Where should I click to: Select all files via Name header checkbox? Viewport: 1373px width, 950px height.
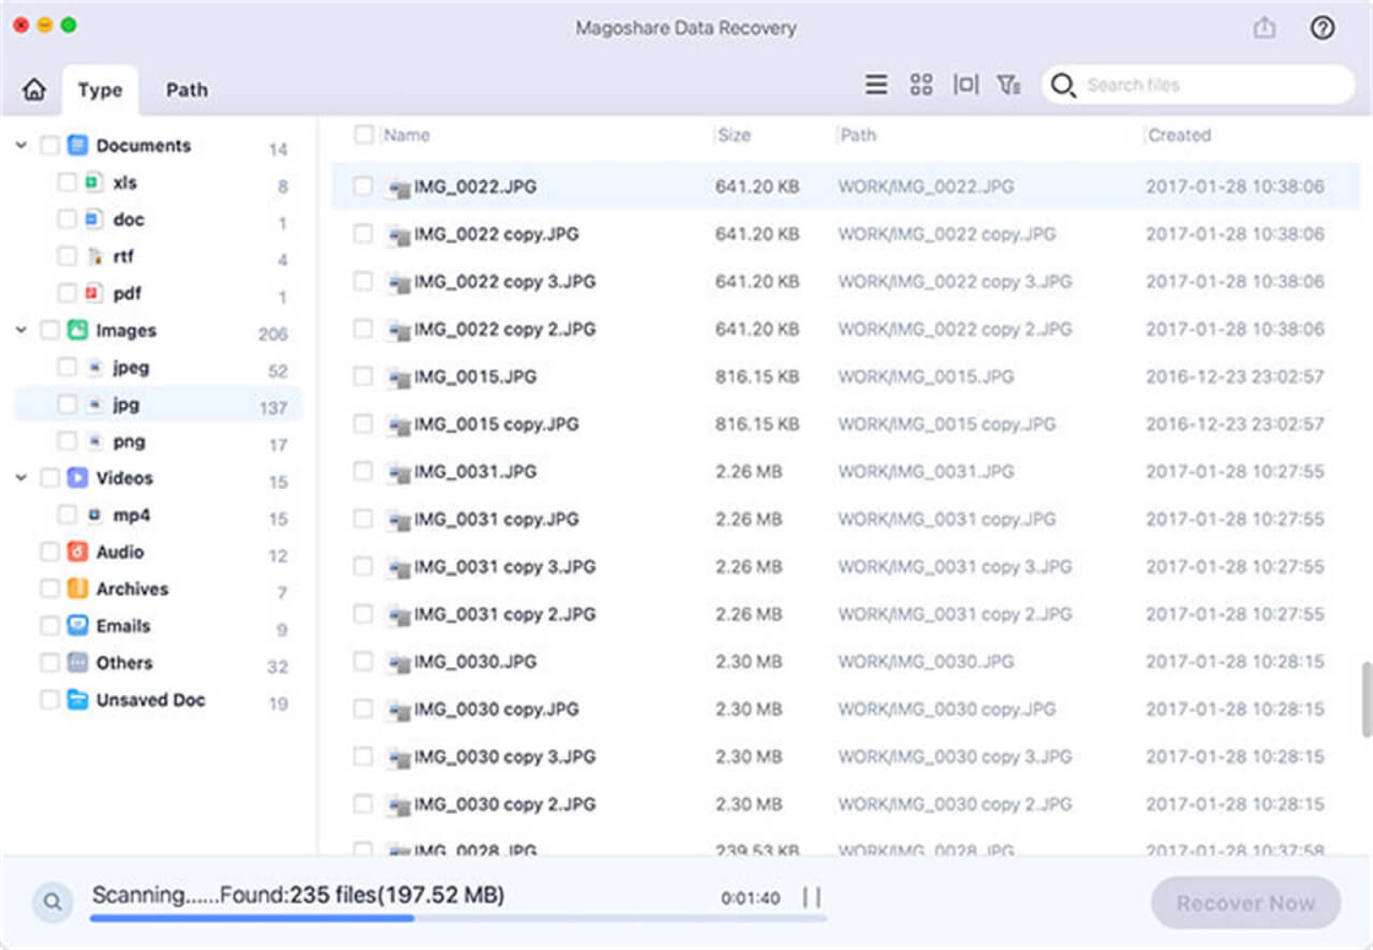click(363, 134)
